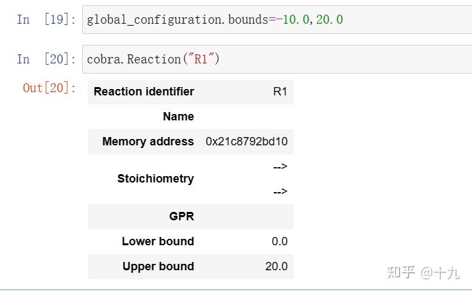Image resolution: width=472 pixels, height=292 pixels.
Task: Click the Memory address row label
Action: coord(147,142)
